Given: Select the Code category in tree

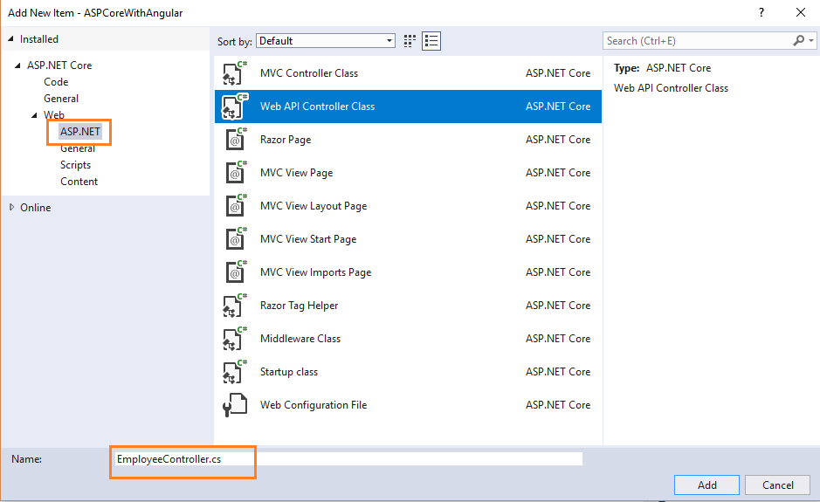Looking at the screenshot, I should [x=56, y=82].
